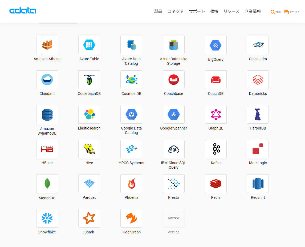Click the Databricks text label
Image resolution: width=305 pixels, height=247 pixels.
(258, 94)
